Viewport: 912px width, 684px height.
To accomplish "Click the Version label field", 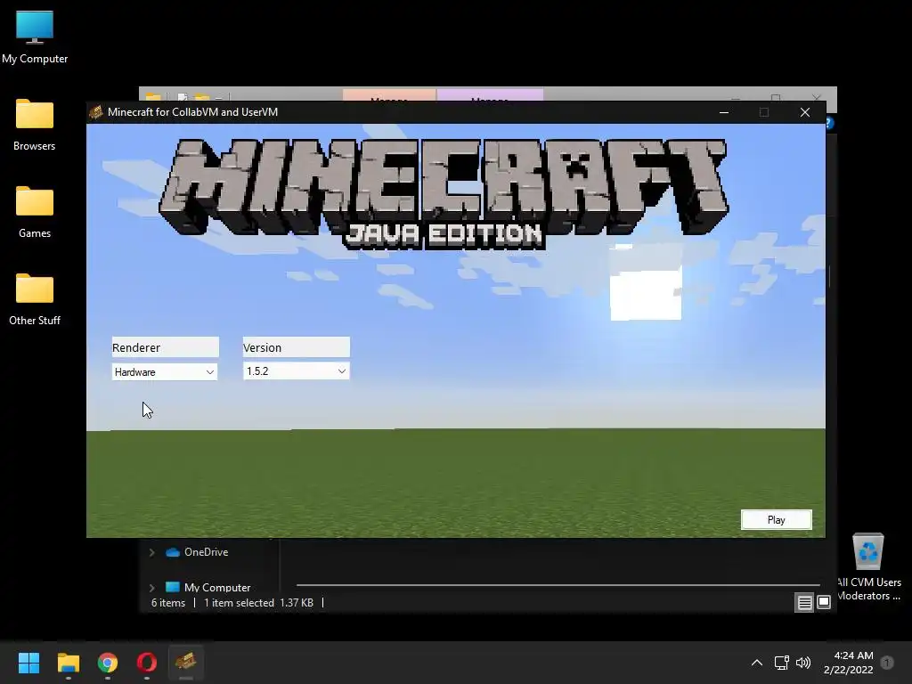I will 296,347.
